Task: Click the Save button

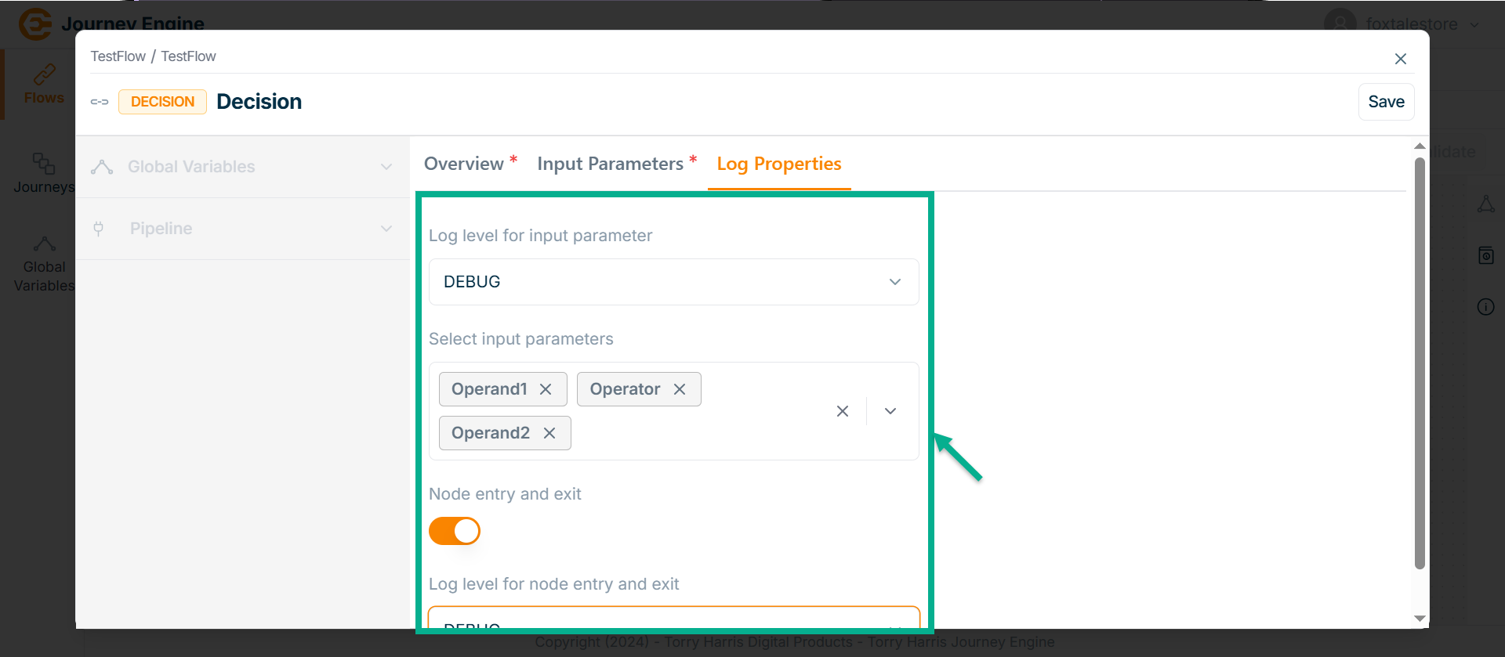Action: pyautogui.click(x=1386, y=102)
